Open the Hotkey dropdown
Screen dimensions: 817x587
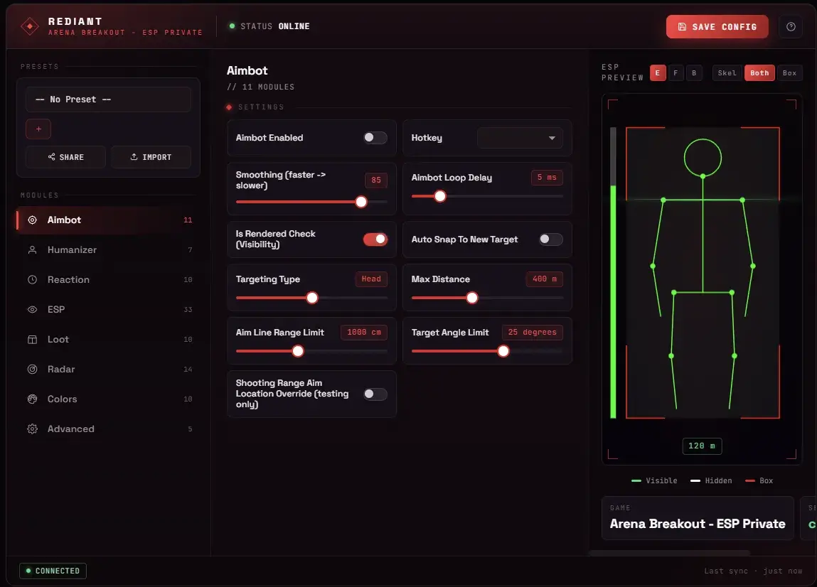520,138
